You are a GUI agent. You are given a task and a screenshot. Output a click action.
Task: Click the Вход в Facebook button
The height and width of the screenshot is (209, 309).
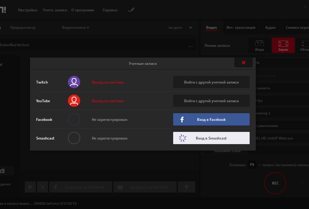[x=211, y=119]
